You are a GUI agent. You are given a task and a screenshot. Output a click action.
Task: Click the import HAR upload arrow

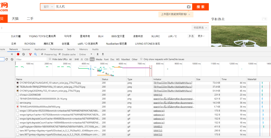point(98,54)
